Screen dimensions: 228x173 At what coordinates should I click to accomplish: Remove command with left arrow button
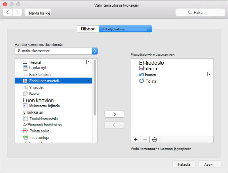coord(114,125)
